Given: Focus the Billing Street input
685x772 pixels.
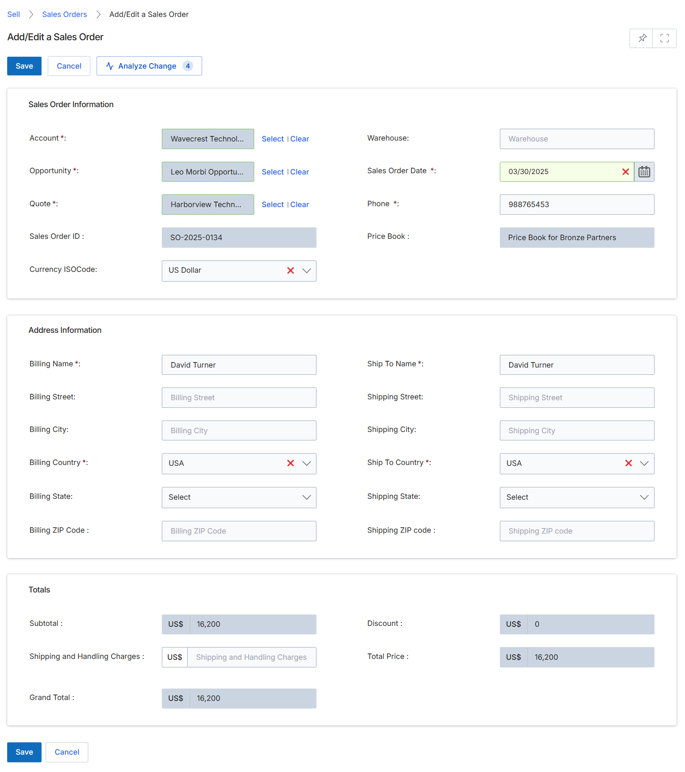Looking at the screenshot, I should click(239, 398).
